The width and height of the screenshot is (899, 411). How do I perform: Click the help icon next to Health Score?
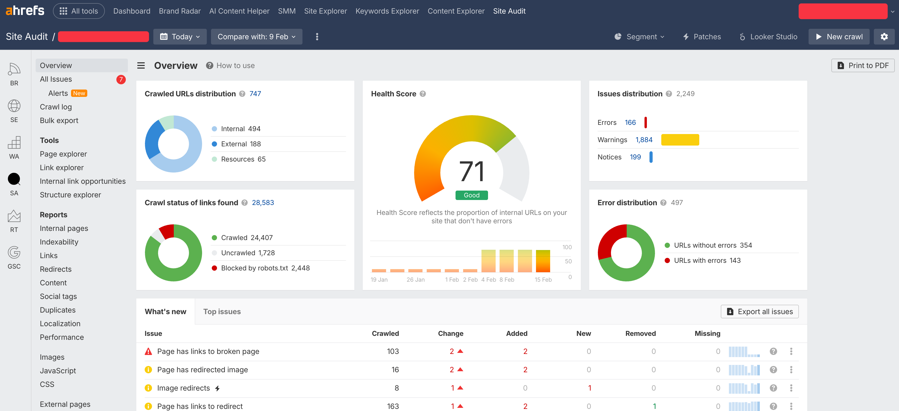423,94
